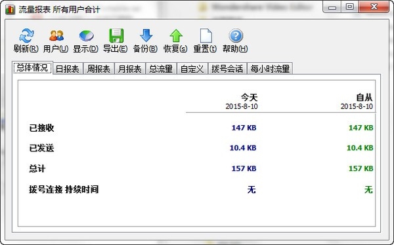Open the 拨号会话 dial-up sessions tab
The image size is (394, 245).
227,69
